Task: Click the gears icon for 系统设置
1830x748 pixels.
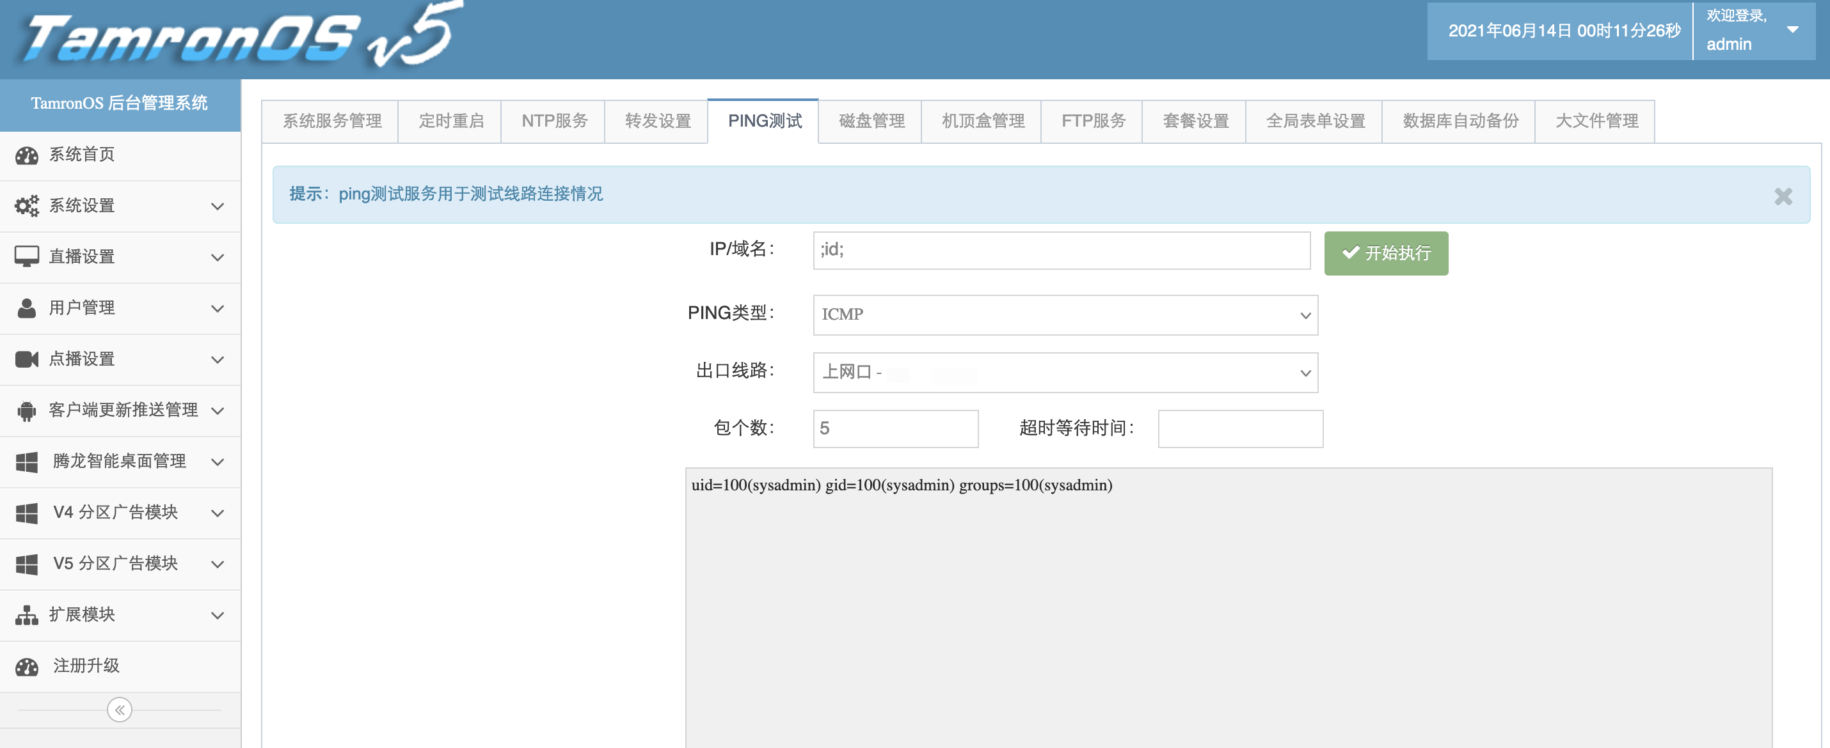Action: point(27,206)
